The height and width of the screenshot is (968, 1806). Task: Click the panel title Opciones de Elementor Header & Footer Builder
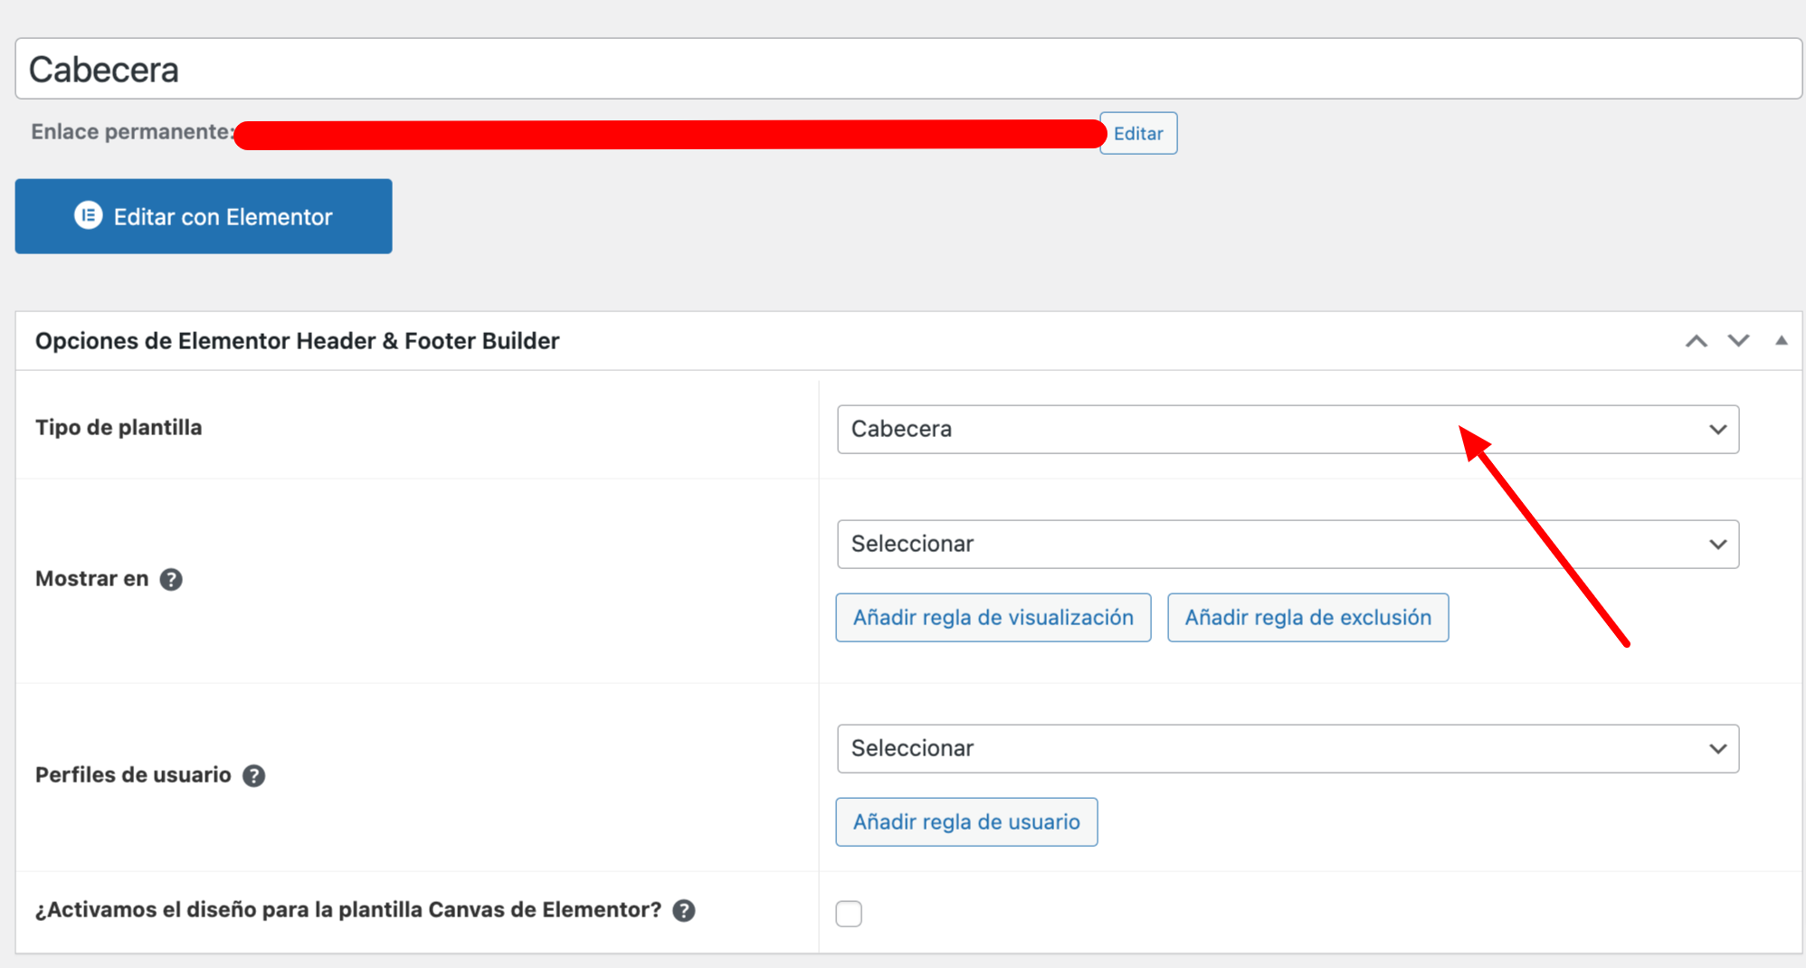click(x=297, y=341)
